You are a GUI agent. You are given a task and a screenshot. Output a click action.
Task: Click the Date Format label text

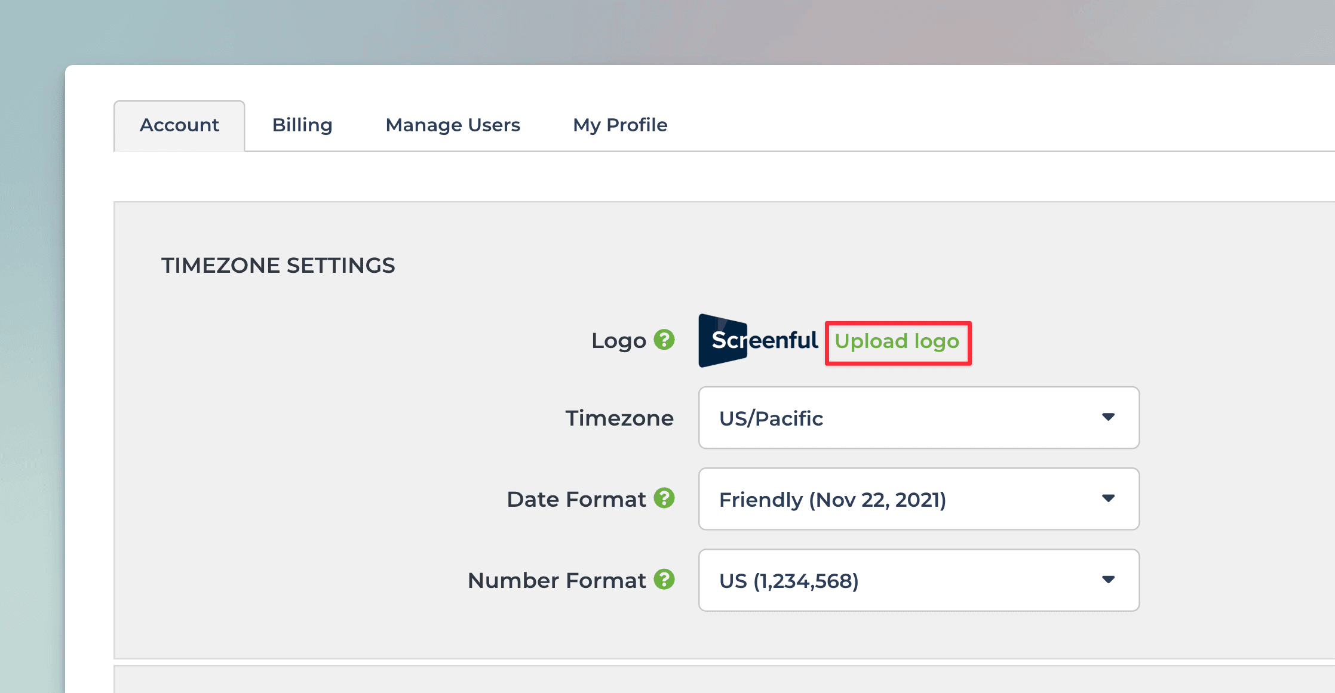tap(576, 499)
